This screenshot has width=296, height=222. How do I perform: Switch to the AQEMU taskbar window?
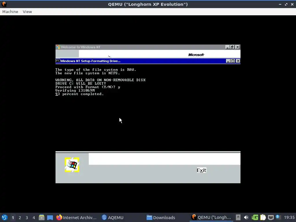coord(113,217)
